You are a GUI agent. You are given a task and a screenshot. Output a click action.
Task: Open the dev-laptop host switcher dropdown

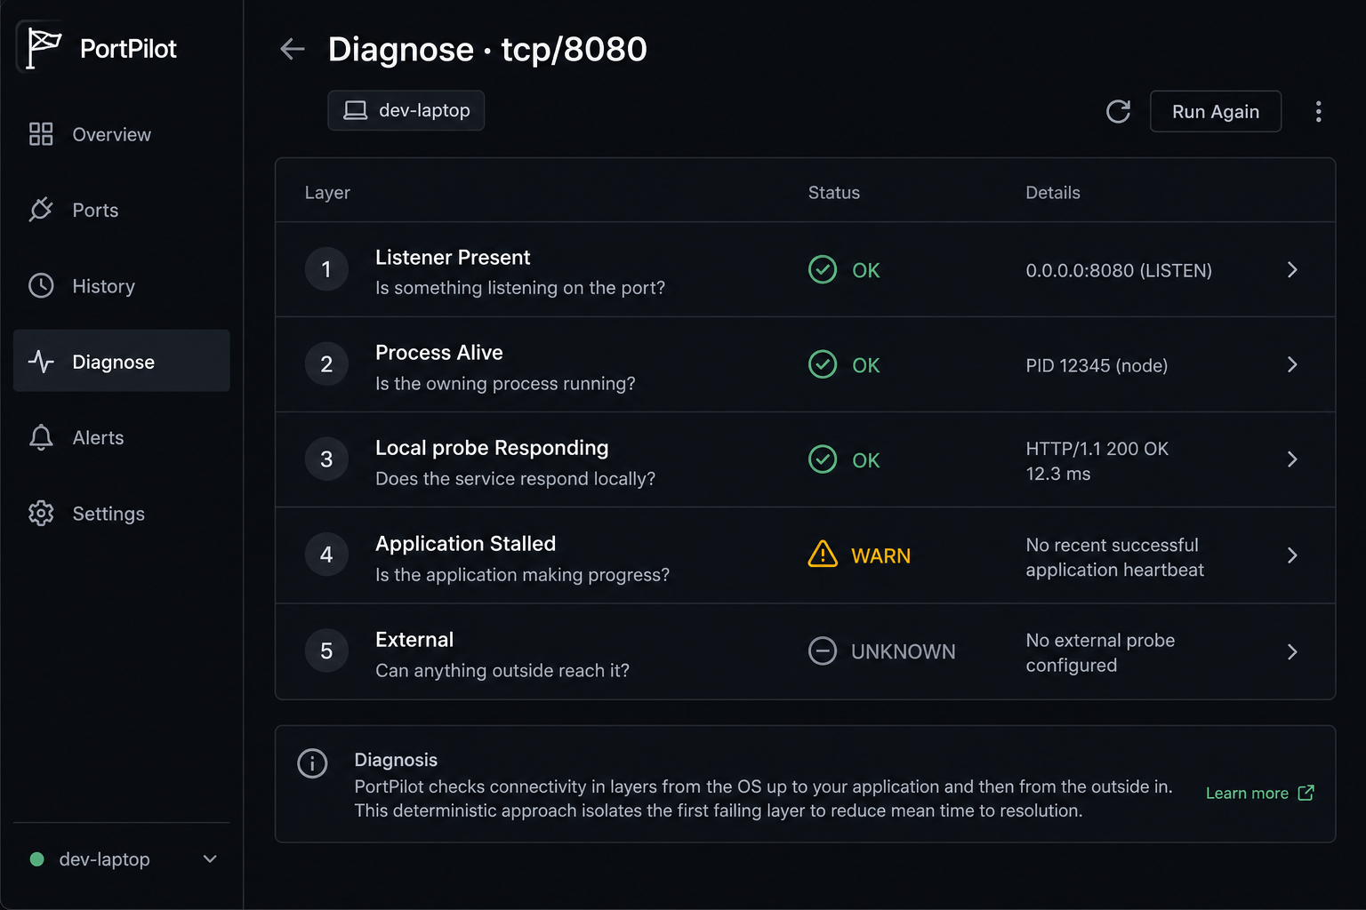122,859
